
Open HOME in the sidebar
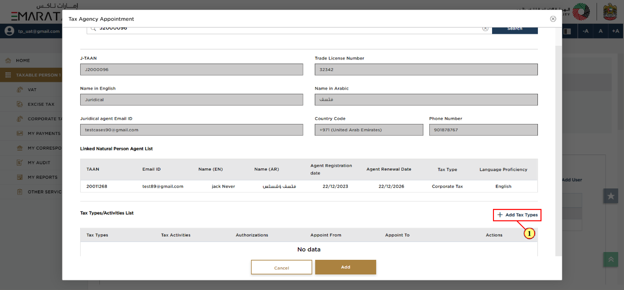(23, 60)
